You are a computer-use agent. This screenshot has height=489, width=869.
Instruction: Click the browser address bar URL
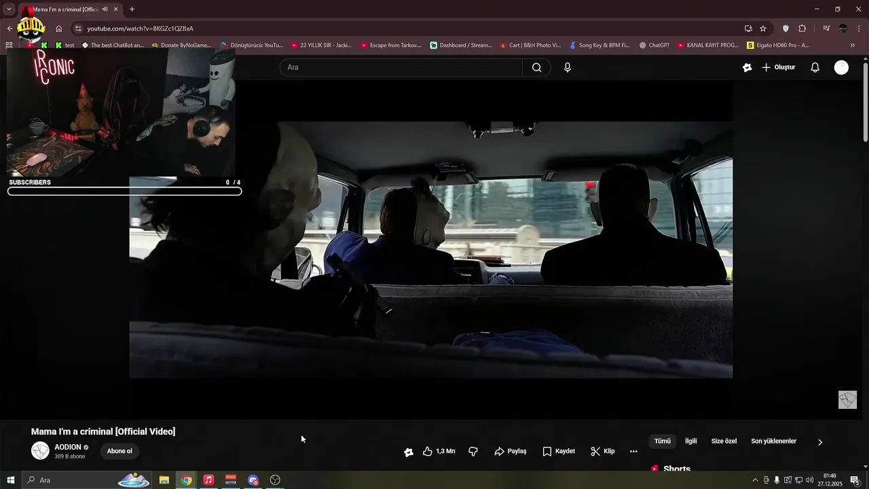click(x=140, y=29)
